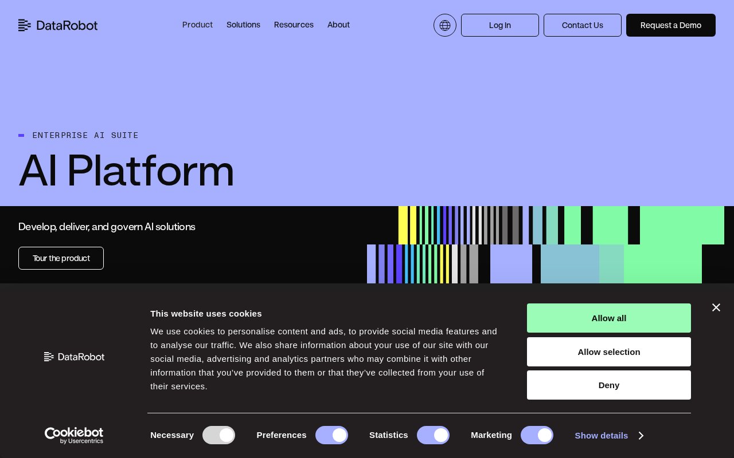
Task: Open the globe language selector
Action: pos(445,25)
